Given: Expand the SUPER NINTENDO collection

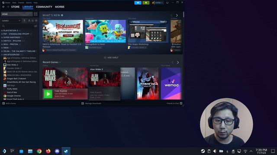Looking at the screenshot, I should point(12,37).
